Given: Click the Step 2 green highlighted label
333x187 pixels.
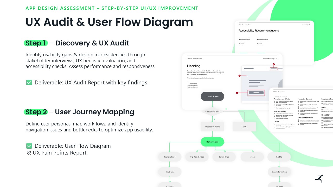Looking at the screenshot, I should click(36, 112).
